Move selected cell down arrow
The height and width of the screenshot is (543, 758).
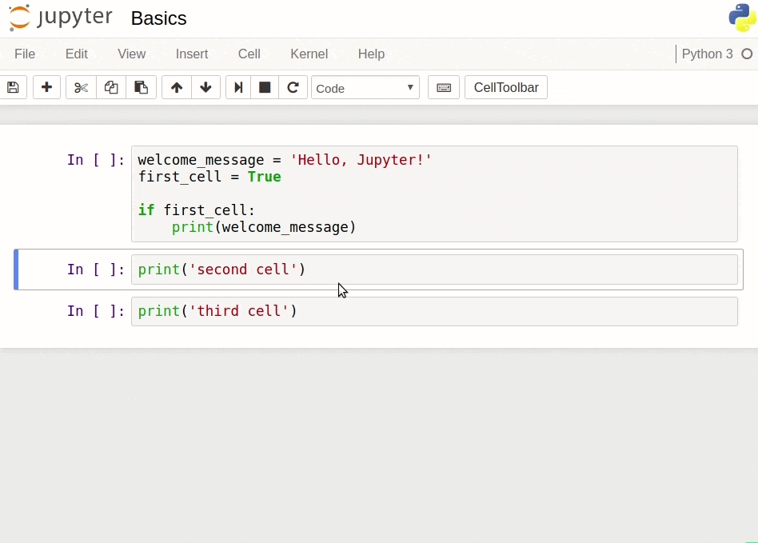205,88
